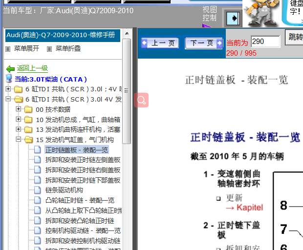Screen dimensions: 303x250
Task: Select 00 技术数据 folder label
Action: (x=53, y=109)
